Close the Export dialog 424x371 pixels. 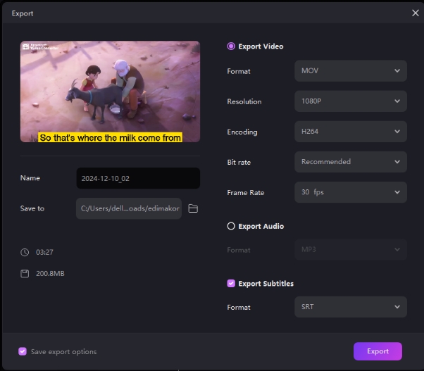click(x=415, y=13)
